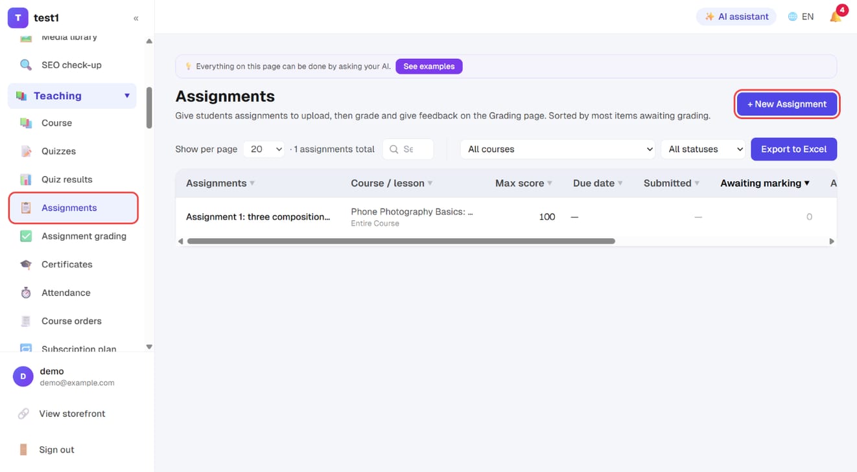The width and height of the screenshot is (857, 472).
Task: Click the table's horizontal scrollbar thumb
Action: [401, 242]
